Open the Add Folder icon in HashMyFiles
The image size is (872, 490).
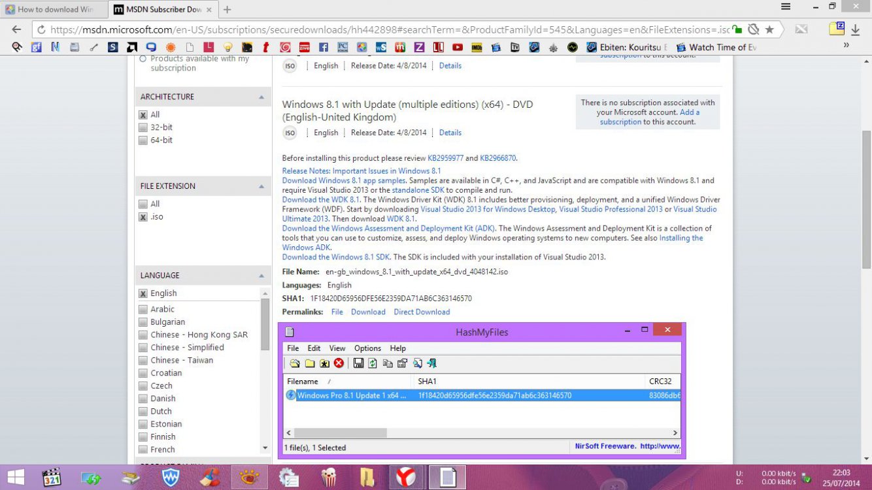[x=310, y=363]
